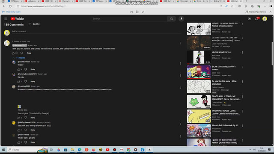The height and width of the screenshot is (154, 274).
Task: Open options menu for the 'Walter' reply
Action: click(180, 63)
